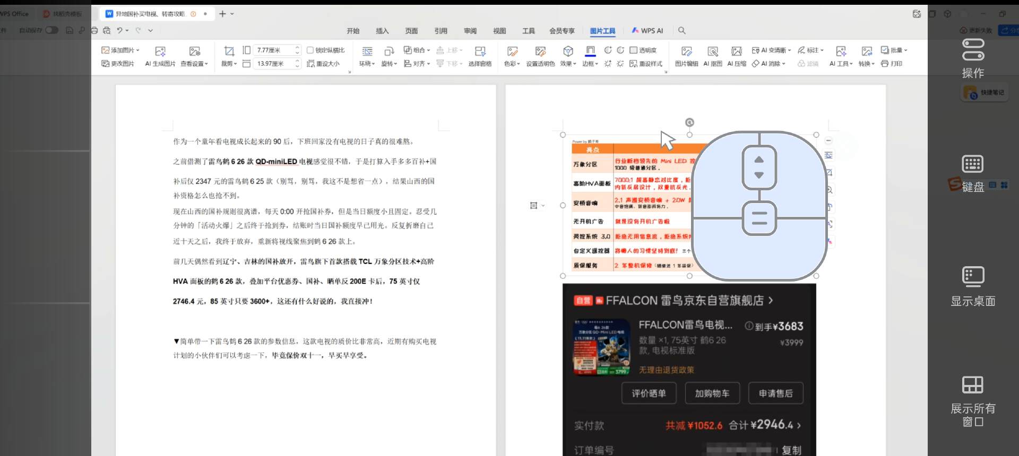Expand the 环绕 text wrap dropdown
The image size is (1019, 456).
[x=367, y=64]
